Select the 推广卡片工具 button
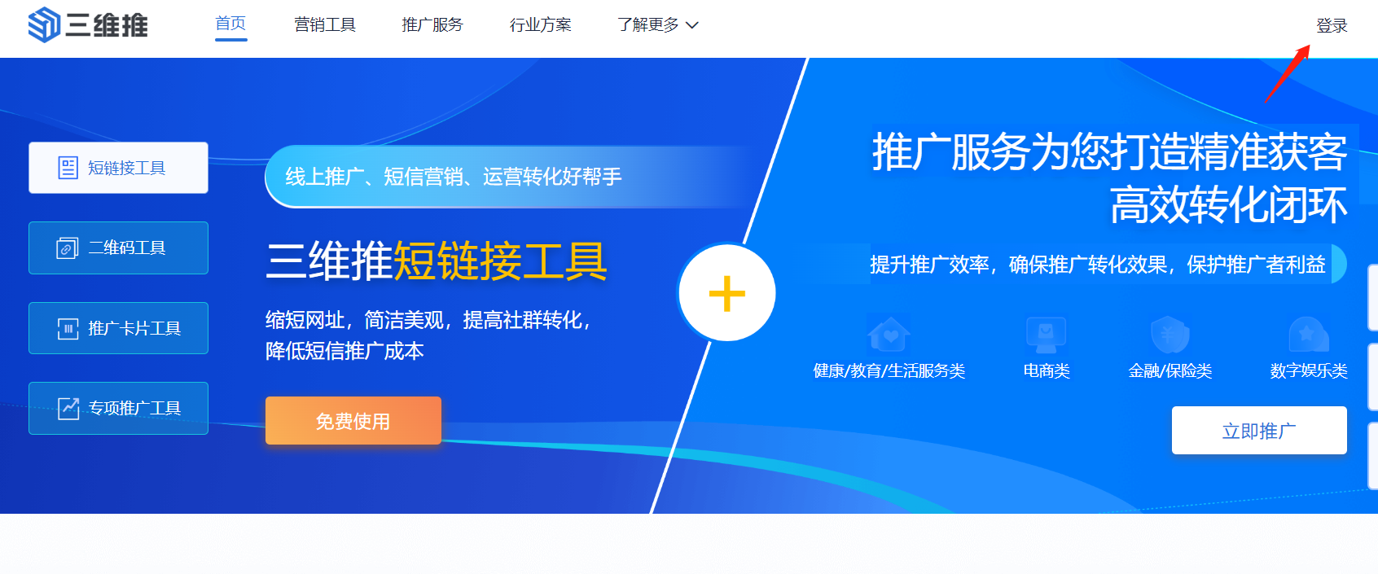The width and height of the screenshot is (1378, 574). (x=118, y=328)
